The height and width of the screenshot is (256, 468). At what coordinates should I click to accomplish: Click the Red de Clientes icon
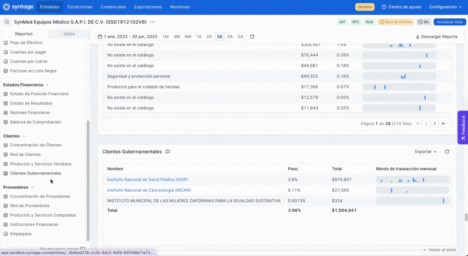click(x=5, y=154)
